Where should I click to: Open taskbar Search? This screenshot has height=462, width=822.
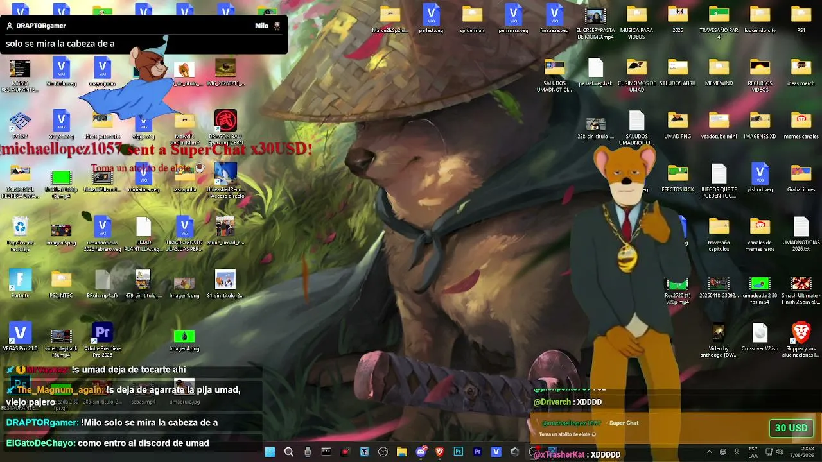(289, 452)
